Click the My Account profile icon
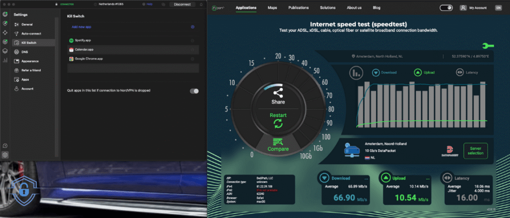Image resolution: width=510 pixels, height=218 pixels. (x=463, y=8)
